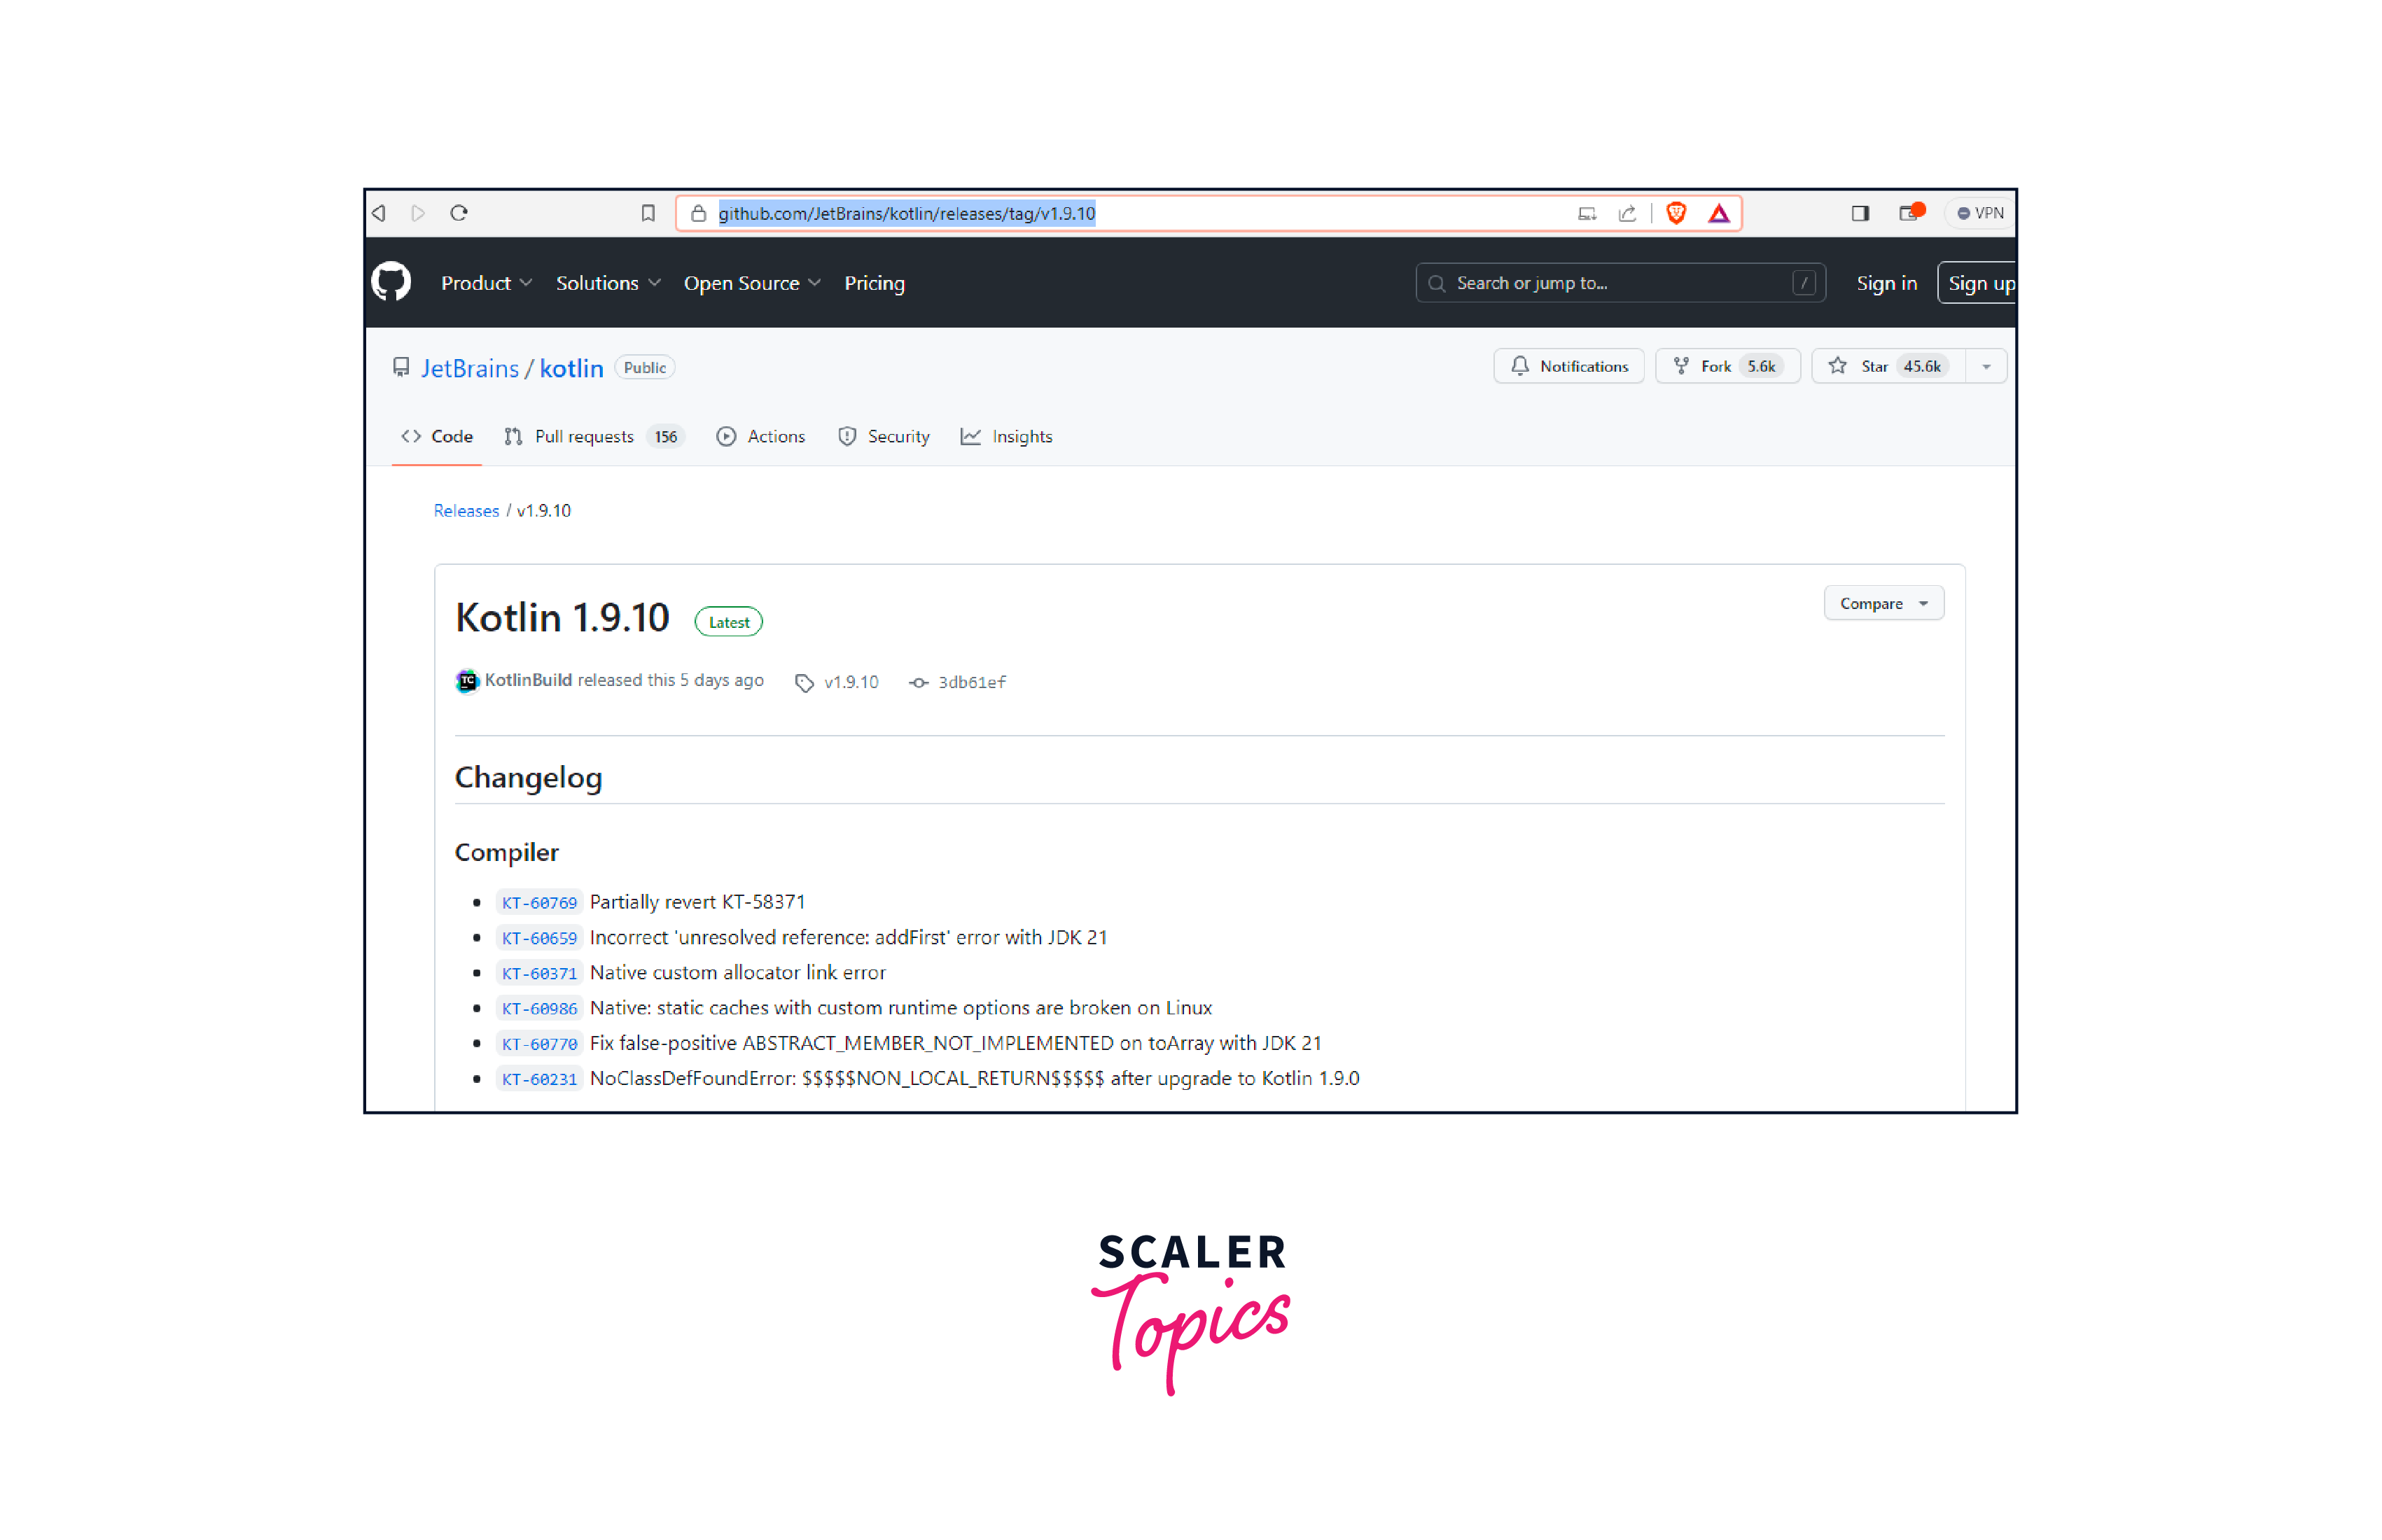The image size is (2382, 1540).
Task: Click the Sign in link
Action: 1886,283
